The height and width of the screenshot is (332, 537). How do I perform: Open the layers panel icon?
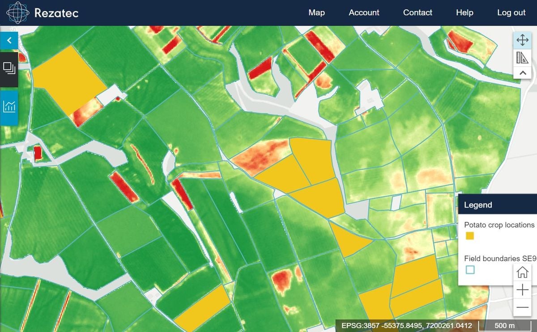tap(9, 68)
